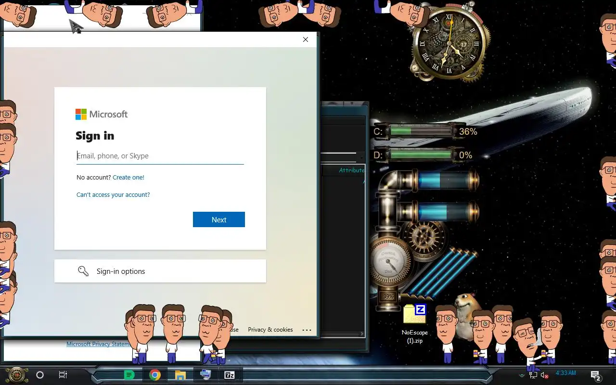Open the Action Center notifications icon
The height and width of the screenshot is (385, 616).
pos(596,375)
